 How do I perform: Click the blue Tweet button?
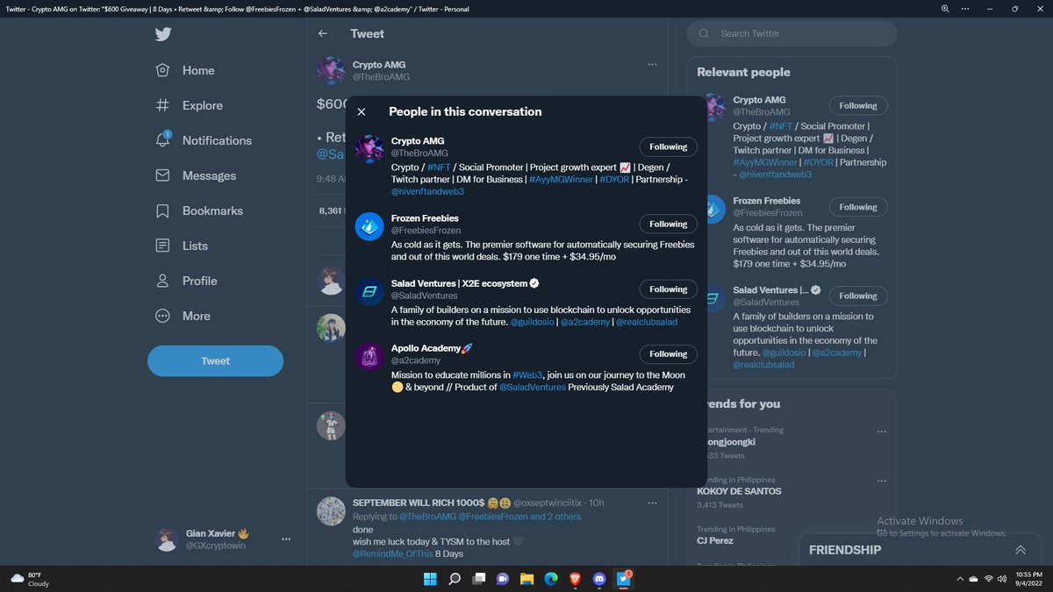tap(215, 360)
